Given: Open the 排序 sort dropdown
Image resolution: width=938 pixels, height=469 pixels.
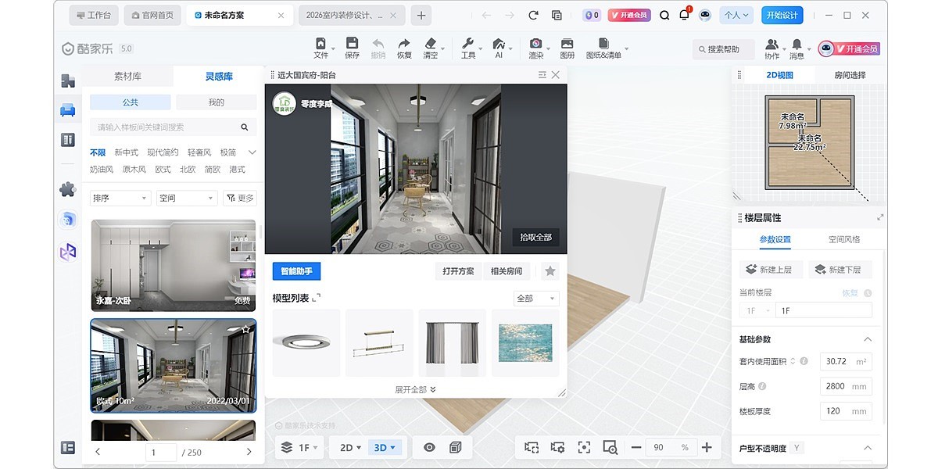Looking at the screenshot, I should 120,199.
